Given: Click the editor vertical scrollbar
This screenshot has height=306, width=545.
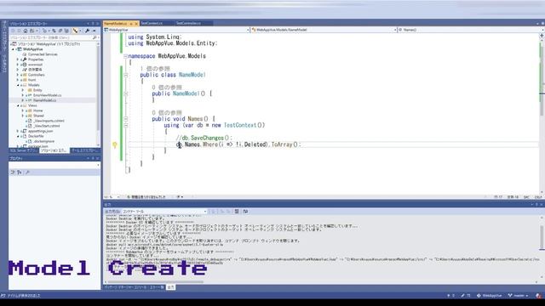Looking at the screenshot, I should 542,115.
